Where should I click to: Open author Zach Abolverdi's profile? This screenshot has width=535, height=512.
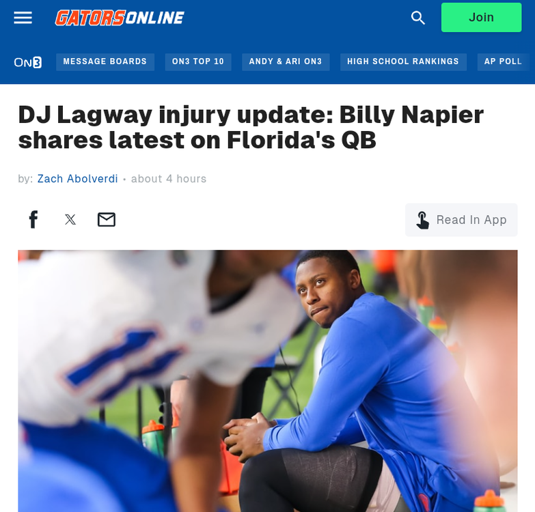coord(77,179)
